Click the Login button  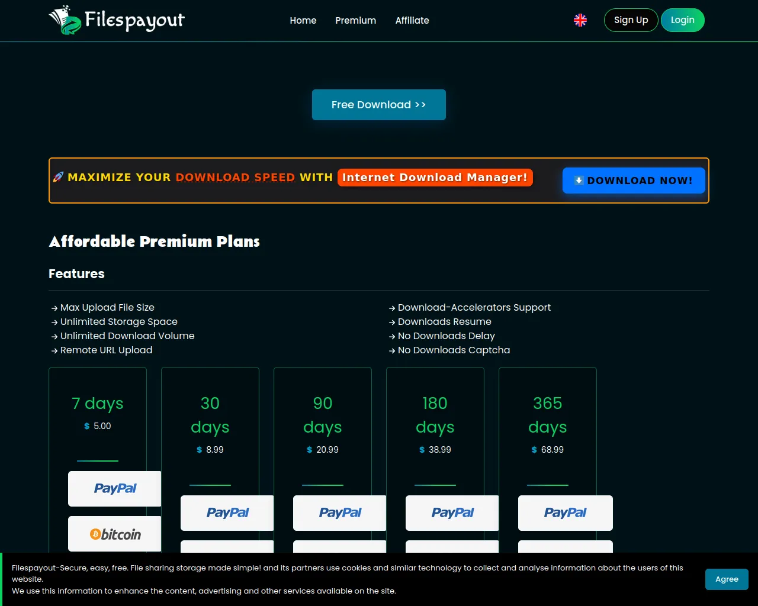click(x=682, y=20)
